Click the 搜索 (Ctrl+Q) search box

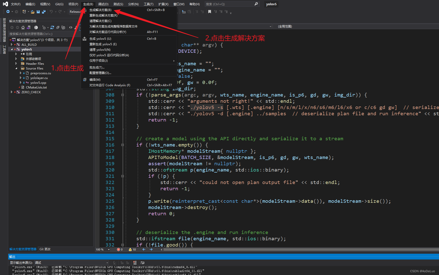click(232, 4)
